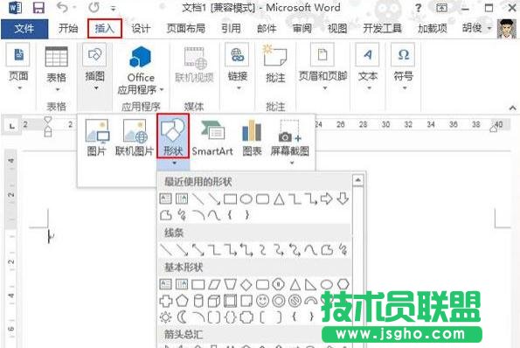This screenshot has height=348, width=520.
Task: Select the diamond basic shape
Action: (246, 285)
